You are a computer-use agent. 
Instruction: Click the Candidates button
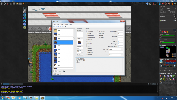click(x=80, y=55)
